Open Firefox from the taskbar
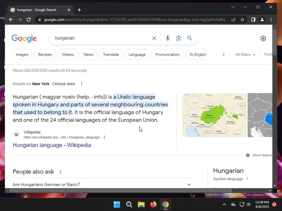The width and height of the screenshot is (282, 211). pos(153,204)
